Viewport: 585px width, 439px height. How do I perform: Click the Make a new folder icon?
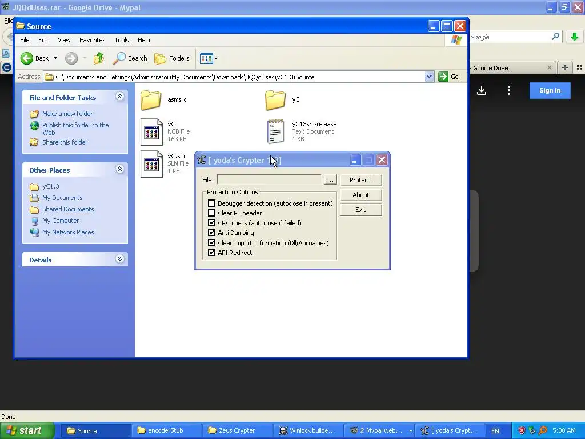click(34, 114)
